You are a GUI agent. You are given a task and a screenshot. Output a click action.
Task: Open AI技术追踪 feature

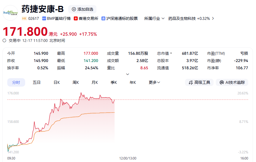[232, 82]
